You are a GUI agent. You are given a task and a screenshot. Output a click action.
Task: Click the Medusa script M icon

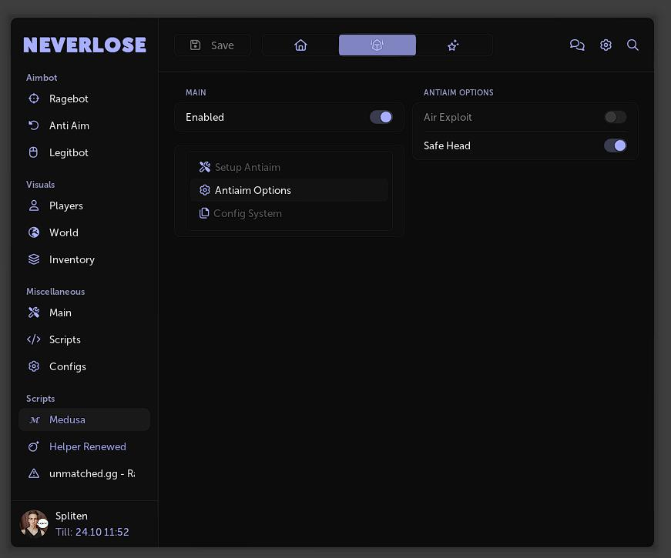click(x=34, y=420)
